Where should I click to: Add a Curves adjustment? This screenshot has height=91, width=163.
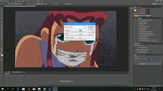point(142,48)
